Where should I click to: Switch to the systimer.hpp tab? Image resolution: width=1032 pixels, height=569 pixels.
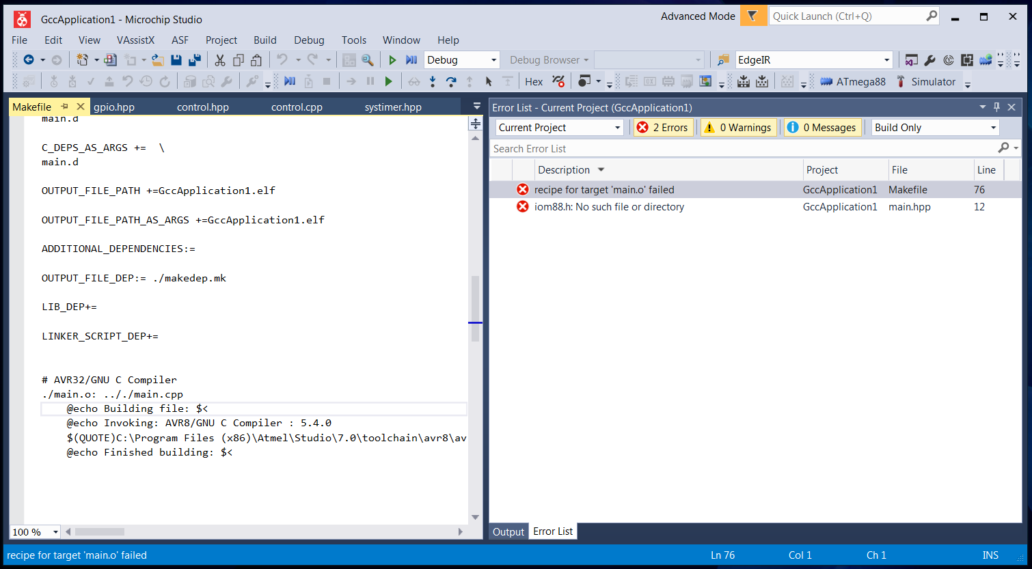(x=393, y=107)
